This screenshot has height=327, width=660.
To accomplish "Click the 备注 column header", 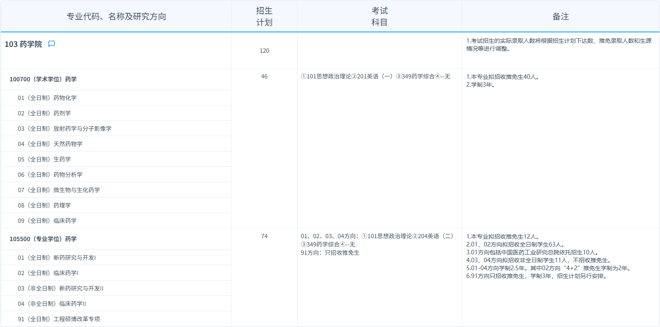I will 560,17.
